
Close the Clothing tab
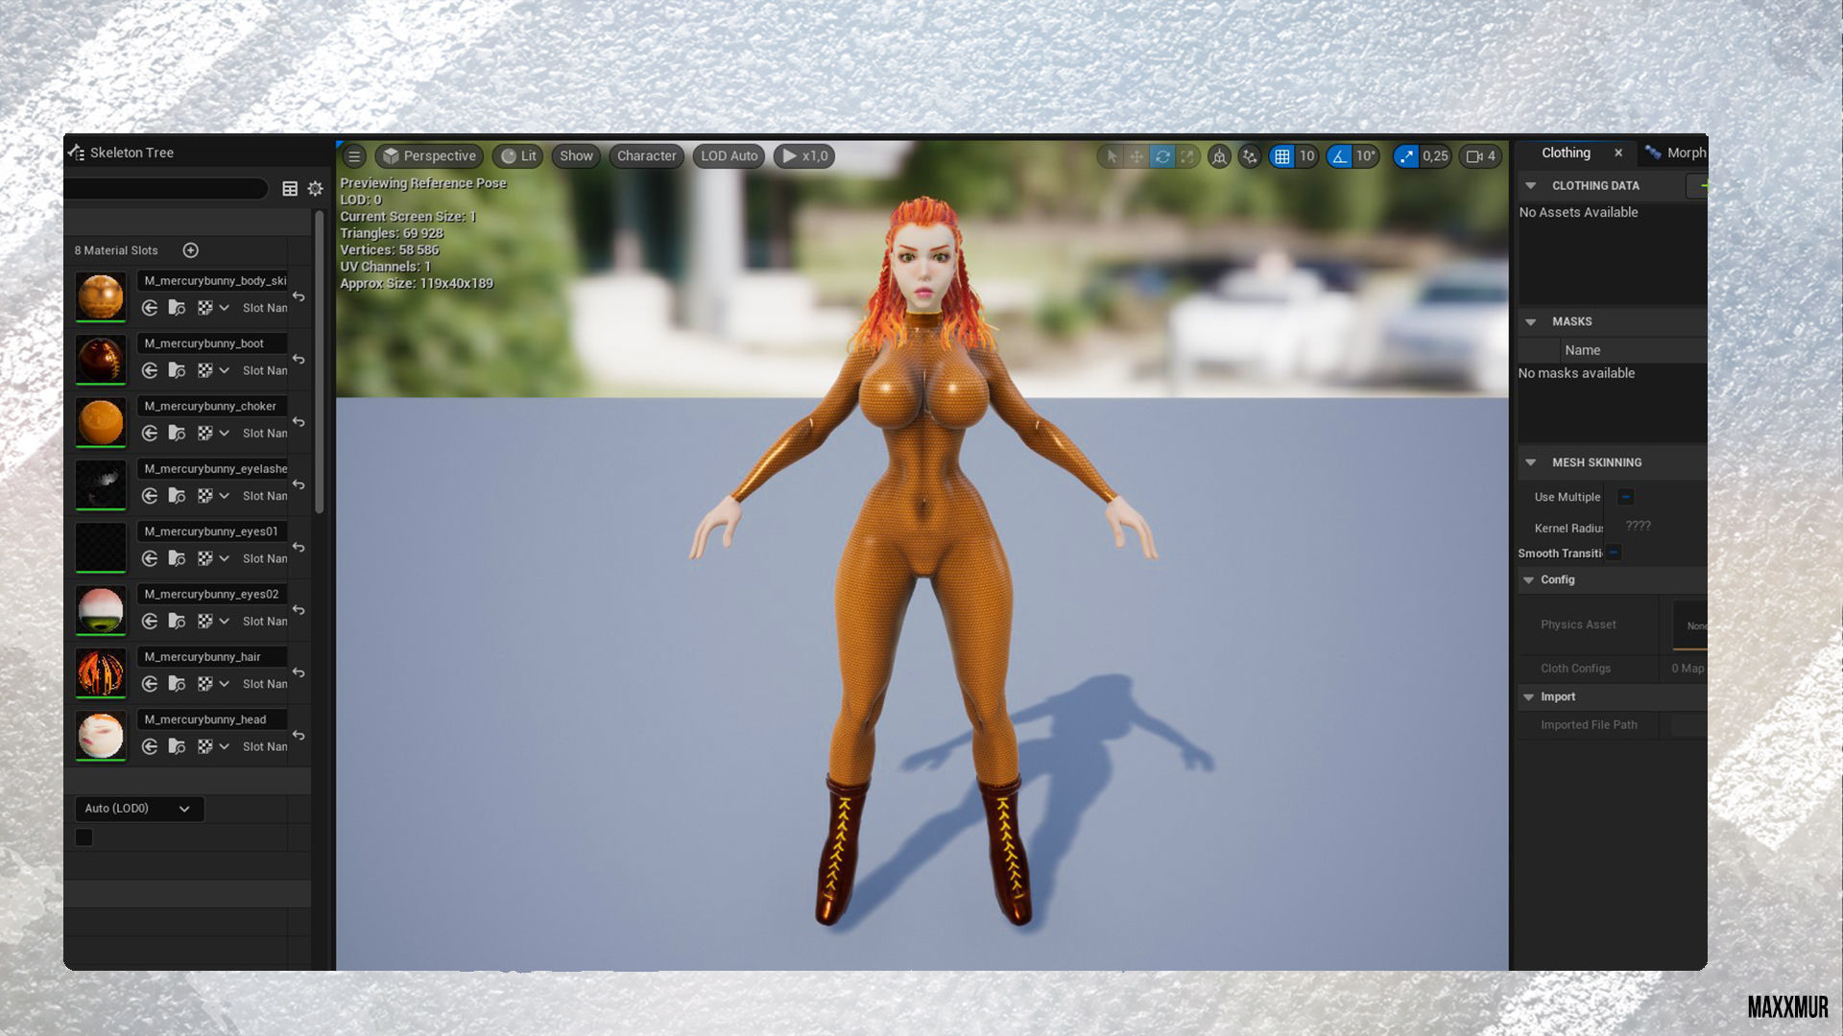tap(1618, 153)
